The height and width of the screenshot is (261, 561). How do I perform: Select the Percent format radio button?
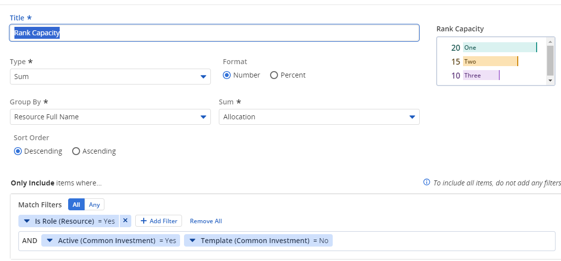click(x=274, y=75)
